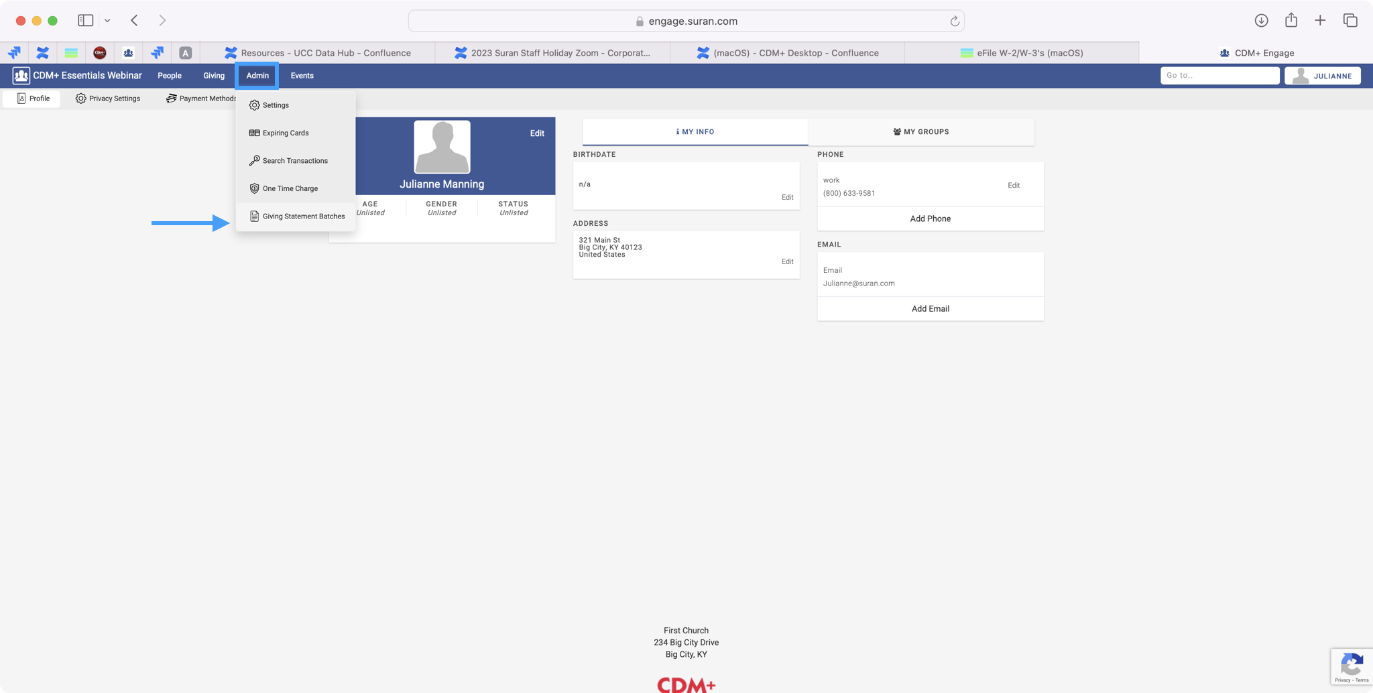The width and height of the screenshot is (1373, 693).
Task: Click the Search Transactions key icon
Action: coord(254,161)
